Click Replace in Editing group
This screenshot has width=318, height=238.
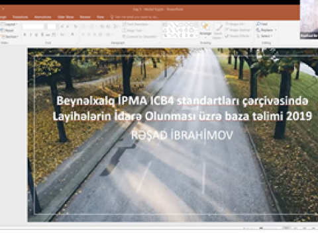pos(266,30)
